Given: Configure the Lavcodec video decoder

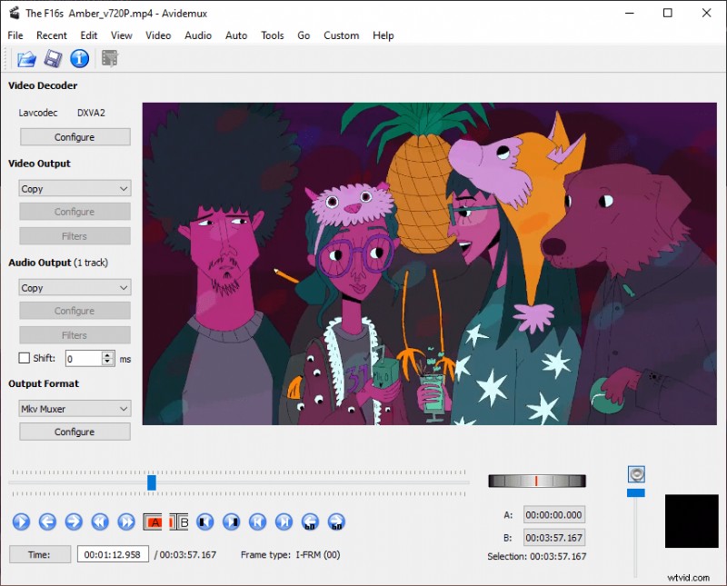Looking at the screenshot, I should click(x=75, y=136).
